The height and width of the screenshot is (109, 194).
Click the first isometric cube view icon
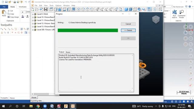click(x=79, y=9)
